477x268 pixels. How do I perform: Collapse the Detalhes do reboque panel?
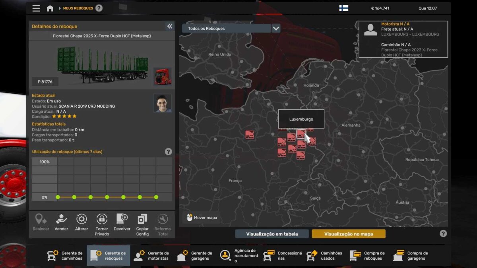[x=170, y=26]
